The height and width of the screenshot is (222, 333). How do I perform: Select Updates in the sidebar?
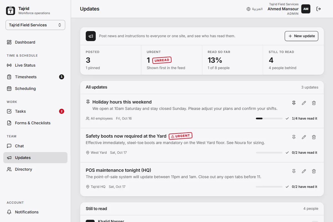tap(35, 158)
